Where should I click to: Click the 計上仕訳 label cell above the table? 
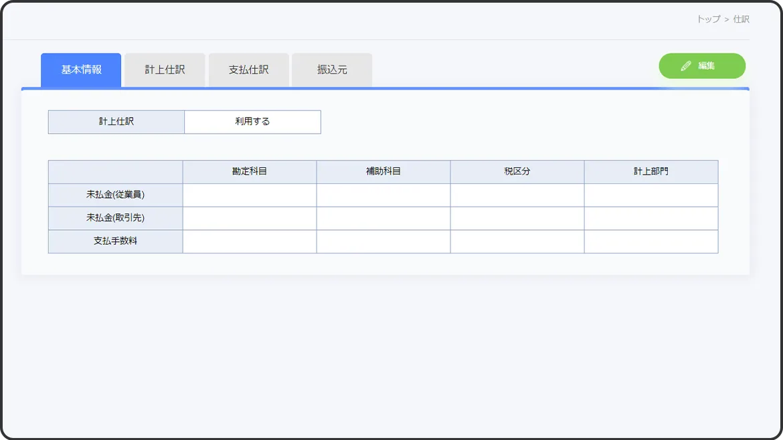point(116,122)
